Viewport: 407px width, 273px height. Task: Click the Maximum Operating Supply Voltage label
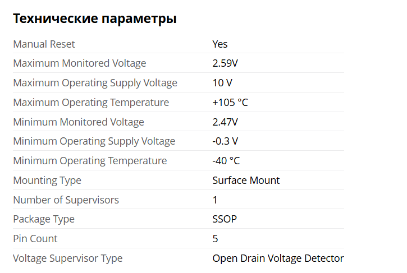(95, 83)
